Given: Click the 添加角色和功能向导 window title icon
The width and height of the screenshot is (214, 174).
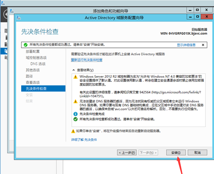Looking at the screenshot, I should tap(12, 11).
